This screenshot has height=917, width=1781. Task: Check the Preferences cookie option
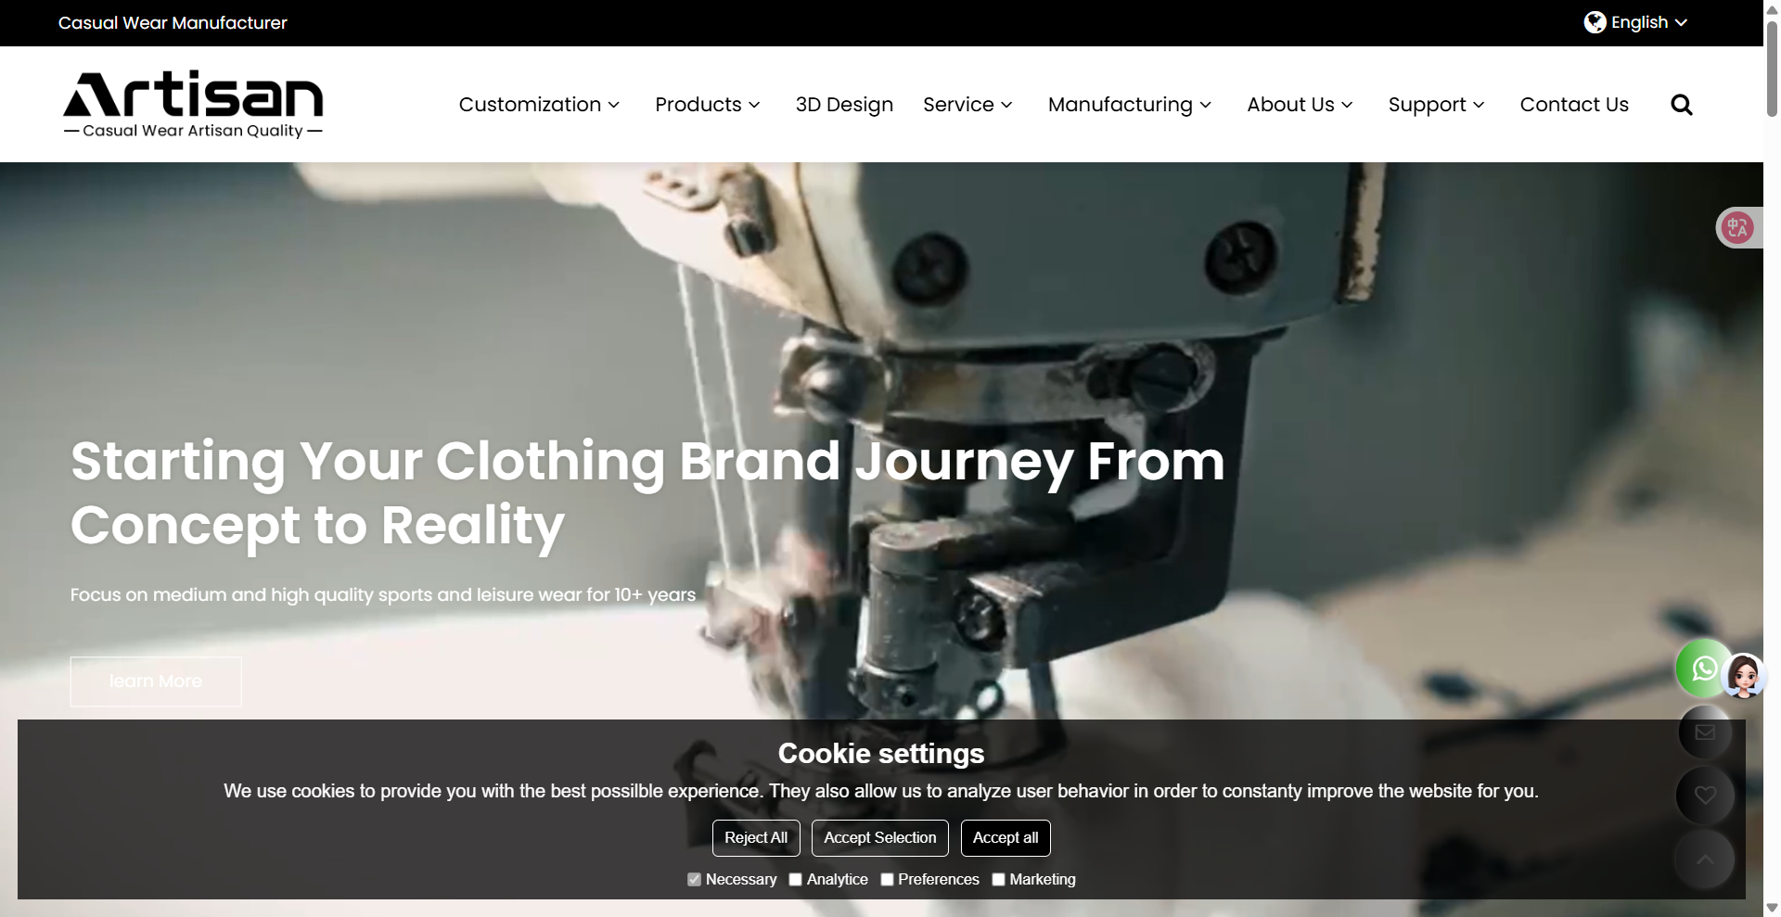[887, 879]
